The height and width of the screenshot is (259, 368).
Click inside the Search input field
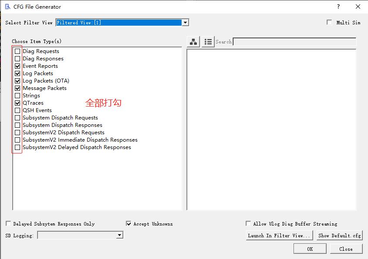[292, 42]
